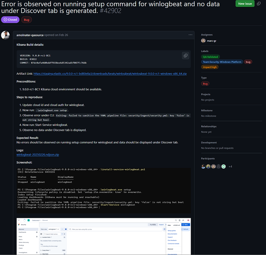Click the .\winlogbeat.exe setup inline code
The width and height of the screenshot is (266, 255).
click(52, 110)
